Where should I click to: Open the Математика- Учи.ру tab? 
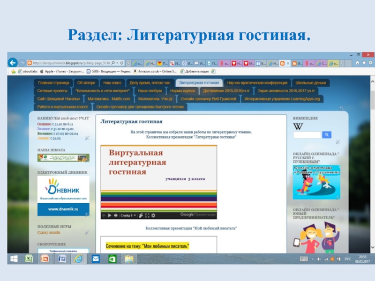click(155, 99)
